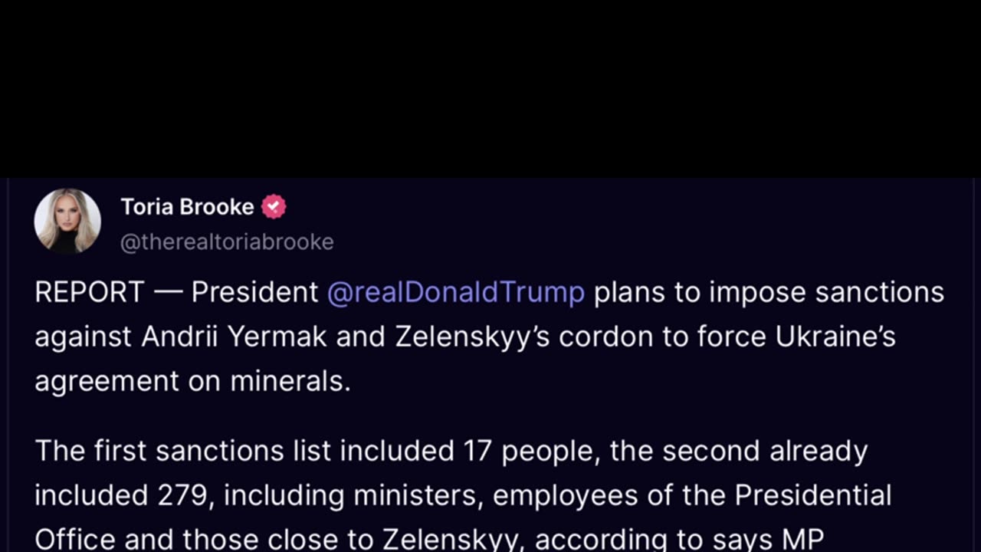Follow the @realDonaldTrump mention link
The width and height of the screenshot is (981, 552).
[x=455, y=292]
